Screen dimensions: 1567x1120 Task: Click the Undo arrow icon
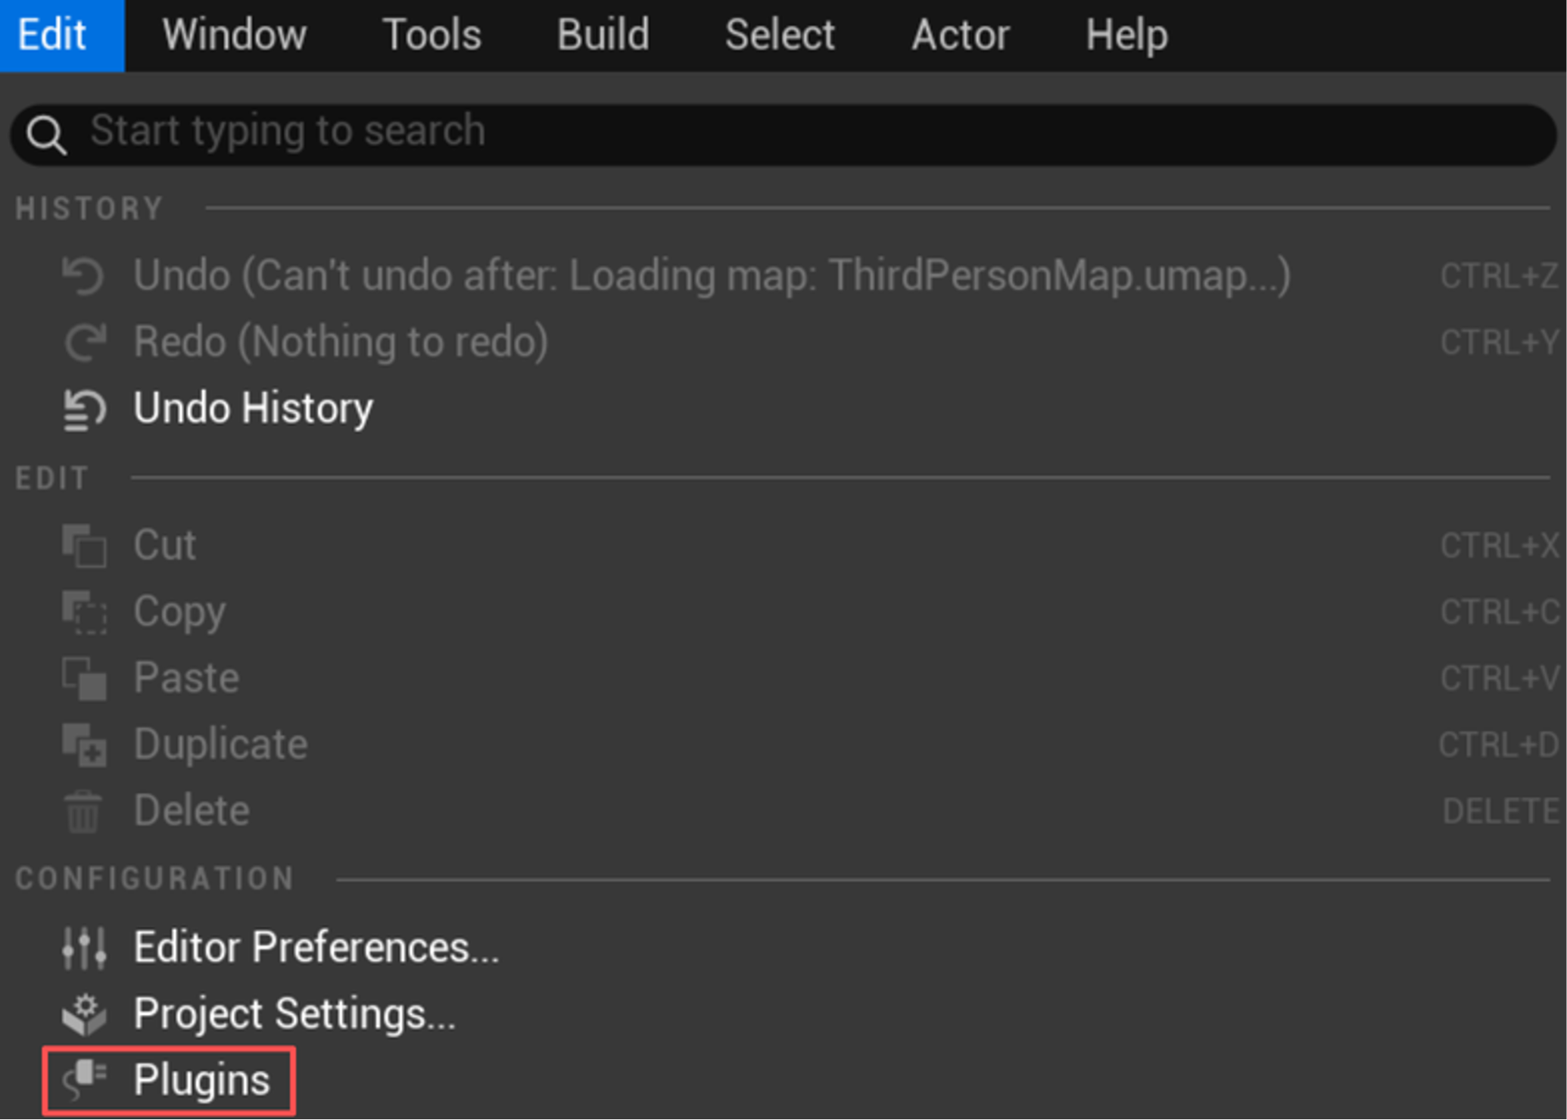(x=83, y=276)
